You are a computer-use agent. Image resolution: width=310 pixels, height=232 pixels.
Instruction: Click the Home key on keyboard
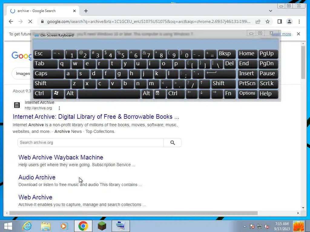248,54
